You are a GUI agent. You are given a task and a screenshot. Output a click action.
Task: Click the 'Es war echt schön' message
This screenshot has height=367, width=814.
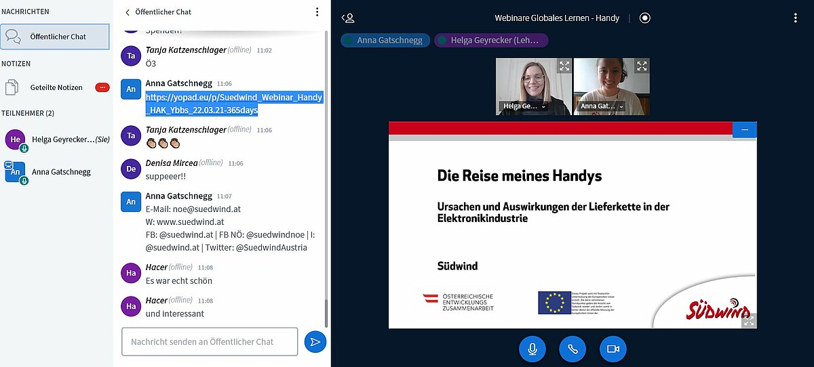179,280
